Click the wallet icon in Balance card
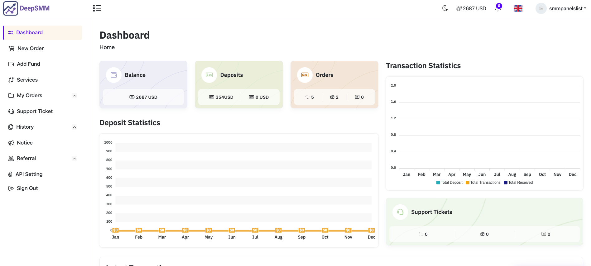The width and height of the screenshot is (591, 266). 114,75
